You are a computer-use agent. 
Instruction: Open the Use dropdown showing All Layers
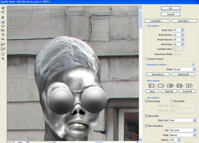pyautogui.click(x=183, y=130)
